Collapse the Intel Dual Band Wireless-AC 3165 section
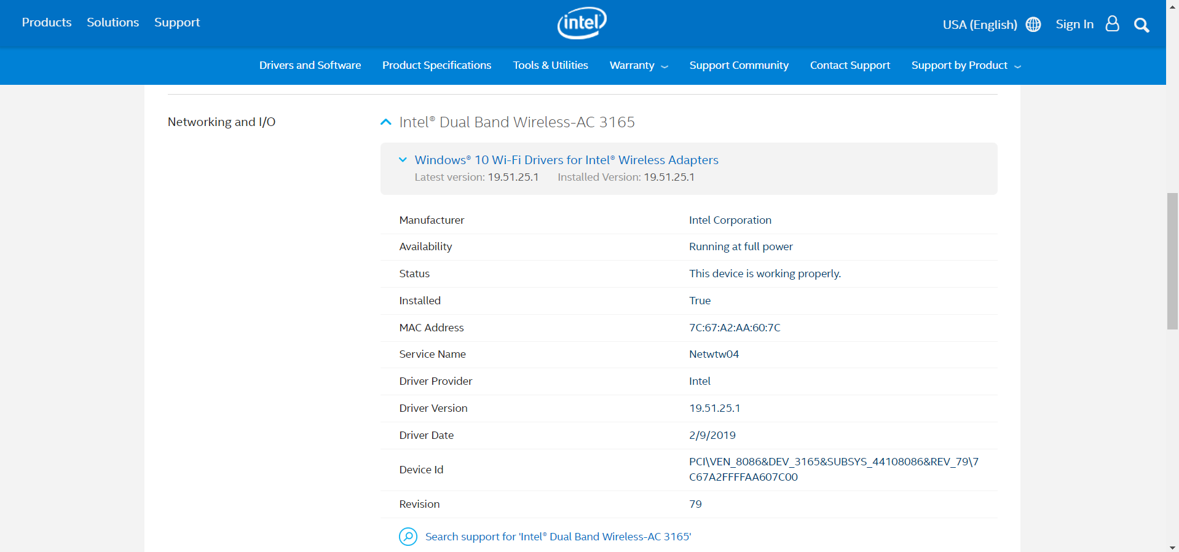 pos(386,122)
